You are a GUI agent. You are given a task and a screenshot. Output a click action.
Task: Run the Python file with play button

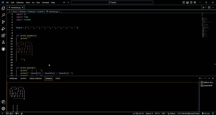point(204,7)
